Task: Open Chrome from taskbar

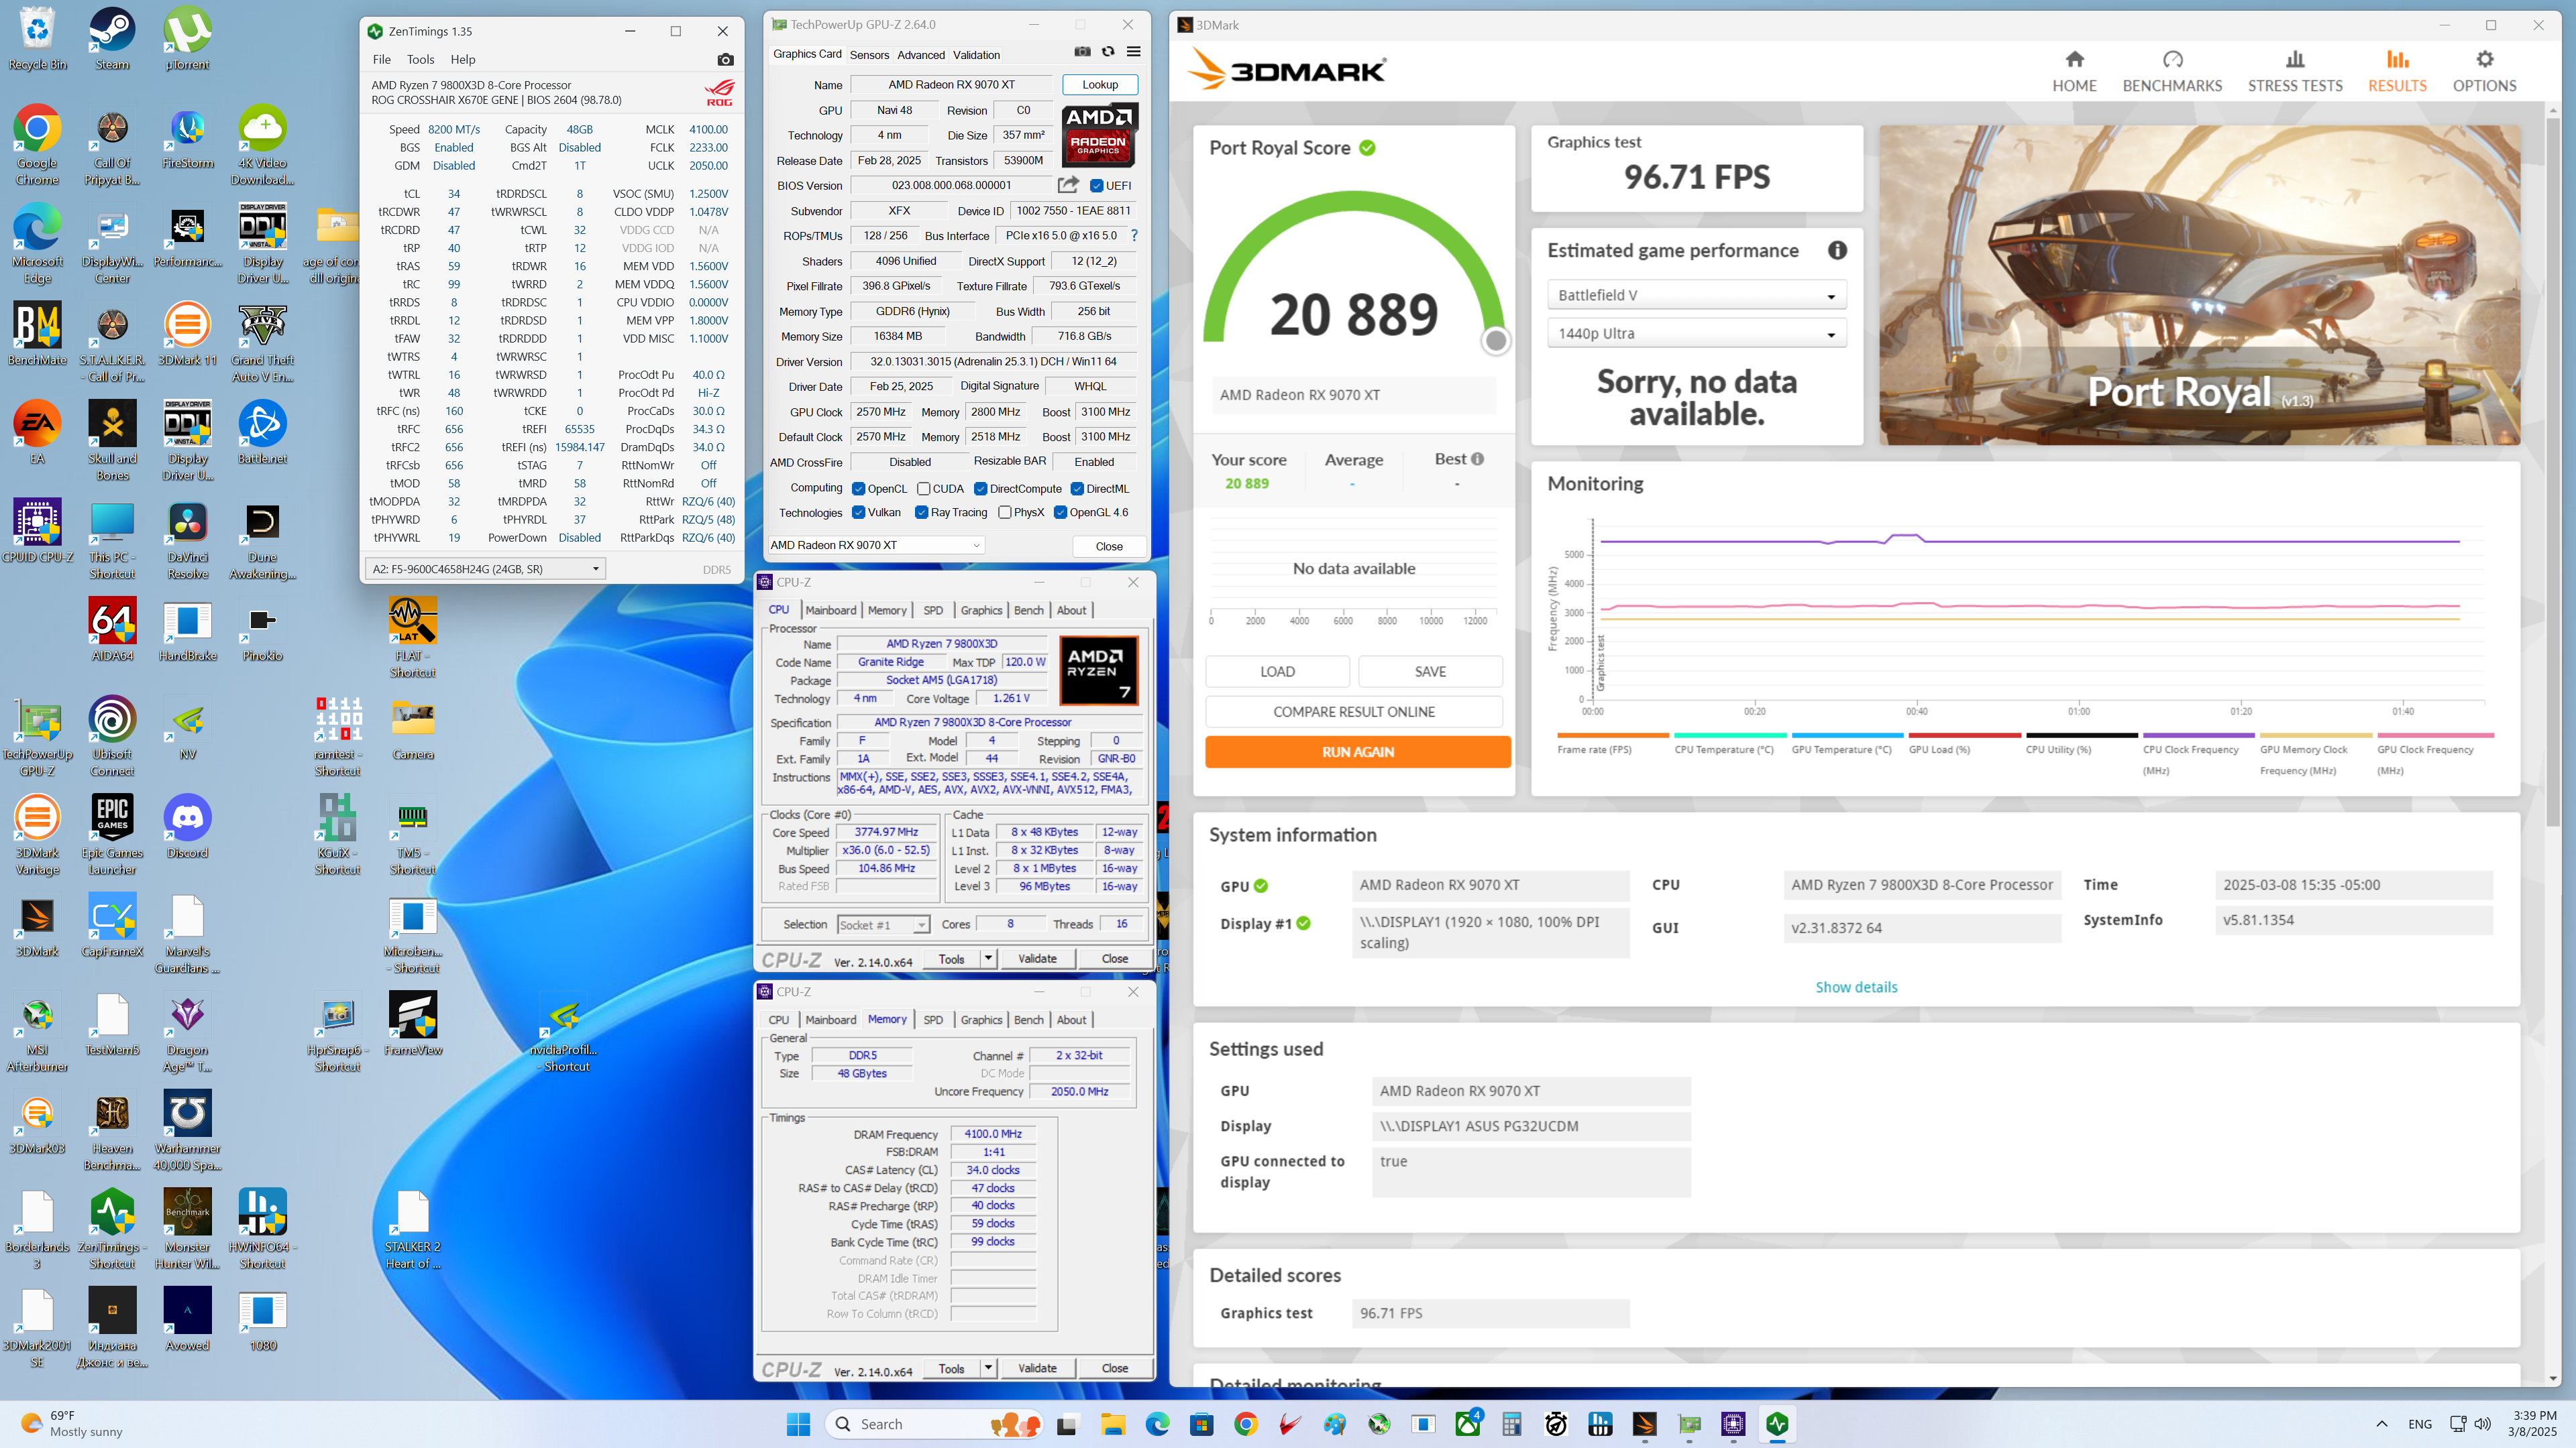Action: point(1245,1424)
